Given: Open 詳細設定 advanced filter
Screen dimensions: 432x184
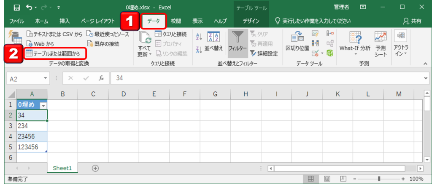Looking at the screenshot, I should point(264,53).
